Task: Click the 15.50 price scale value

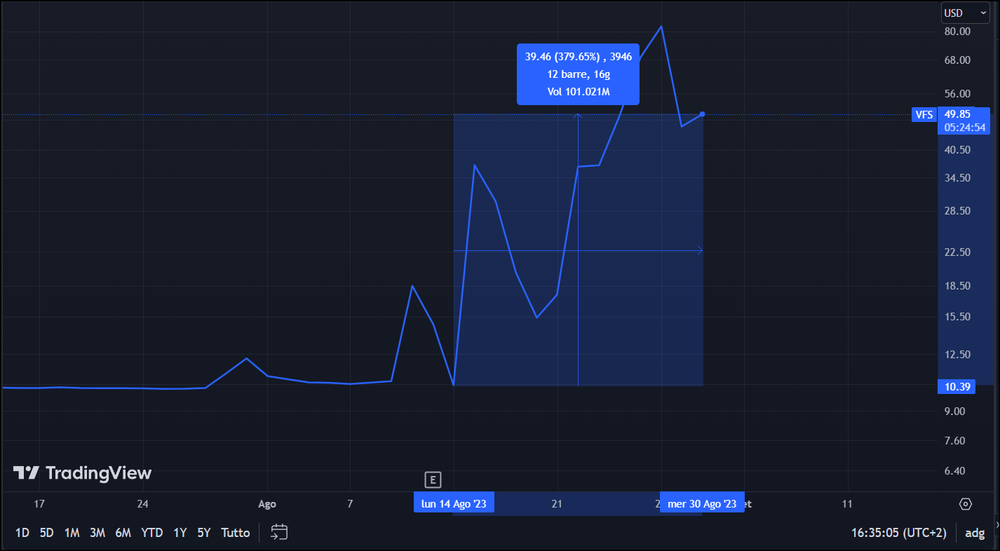Action: tap(957, 317)
